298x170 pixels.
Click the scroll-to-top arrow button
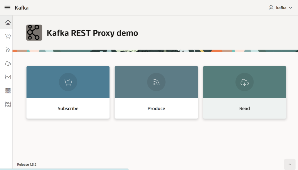[290, 164]
